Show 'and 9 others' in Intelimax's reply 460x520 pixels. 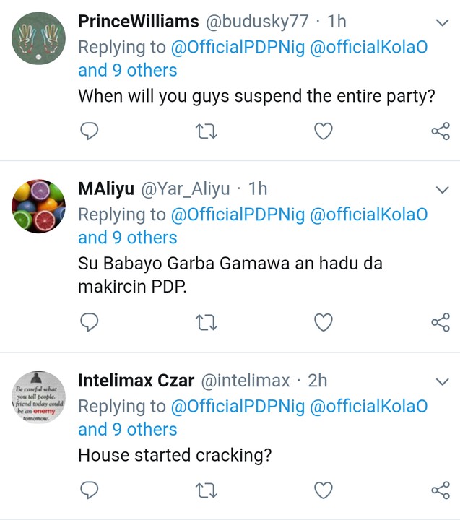pyautogui.click(x=127, y=429)
